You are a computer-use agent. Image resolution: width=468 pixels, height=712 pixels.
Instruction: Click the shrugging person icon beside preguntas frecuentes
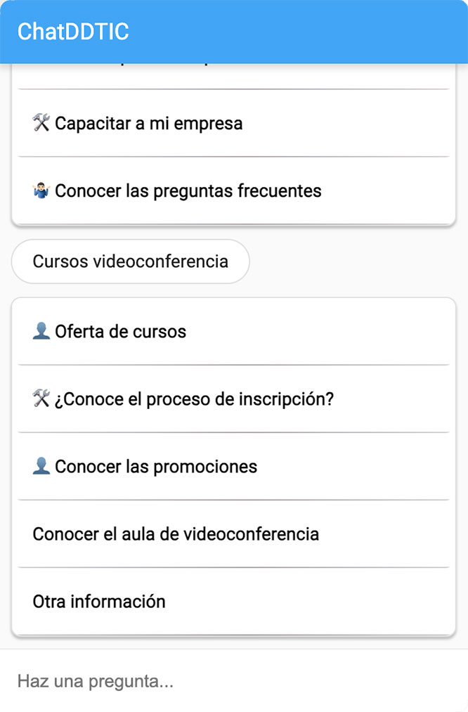(x=41, y=191)
